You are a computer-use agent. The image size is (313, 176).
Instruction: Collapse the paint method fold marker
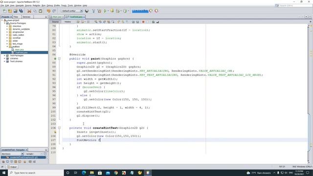pyautogui.click(x=59, y=59)
